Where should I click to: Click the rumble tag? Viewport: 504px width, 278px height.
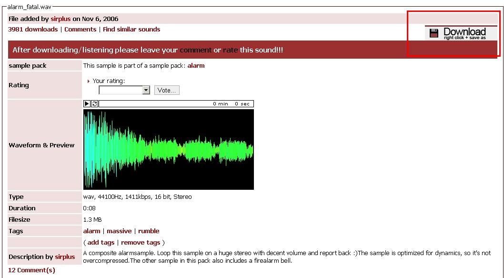pyautogui.click(x=149, y=231)
